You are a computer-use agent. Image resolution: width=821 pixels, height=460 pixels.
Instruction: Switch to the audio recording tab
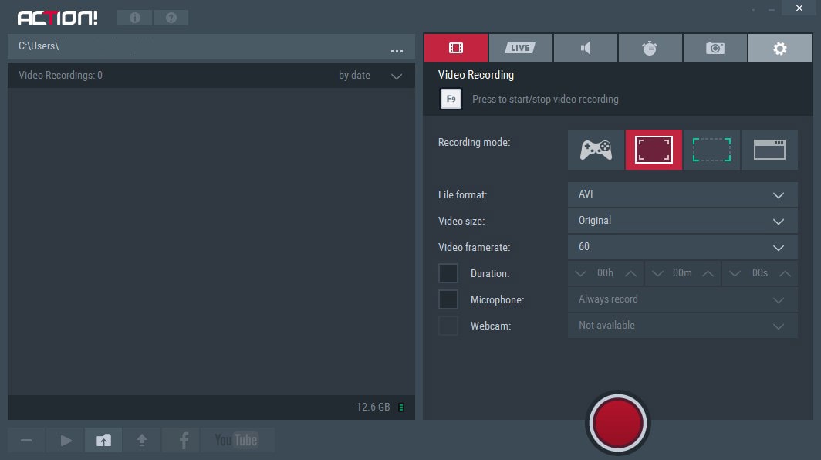[x=586, y=48]
